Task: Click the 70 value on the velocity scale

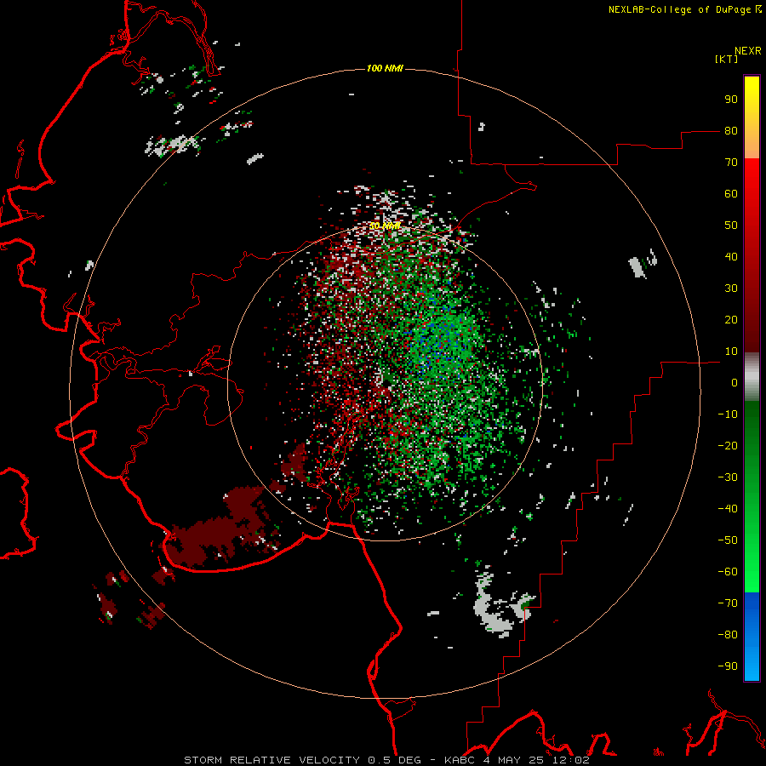Action: (731, 163)
